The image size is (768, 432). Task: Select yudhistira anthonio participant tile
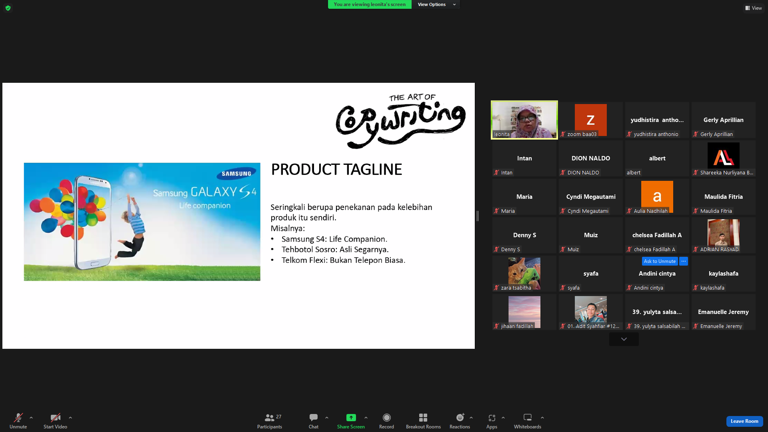click(657, 120)
